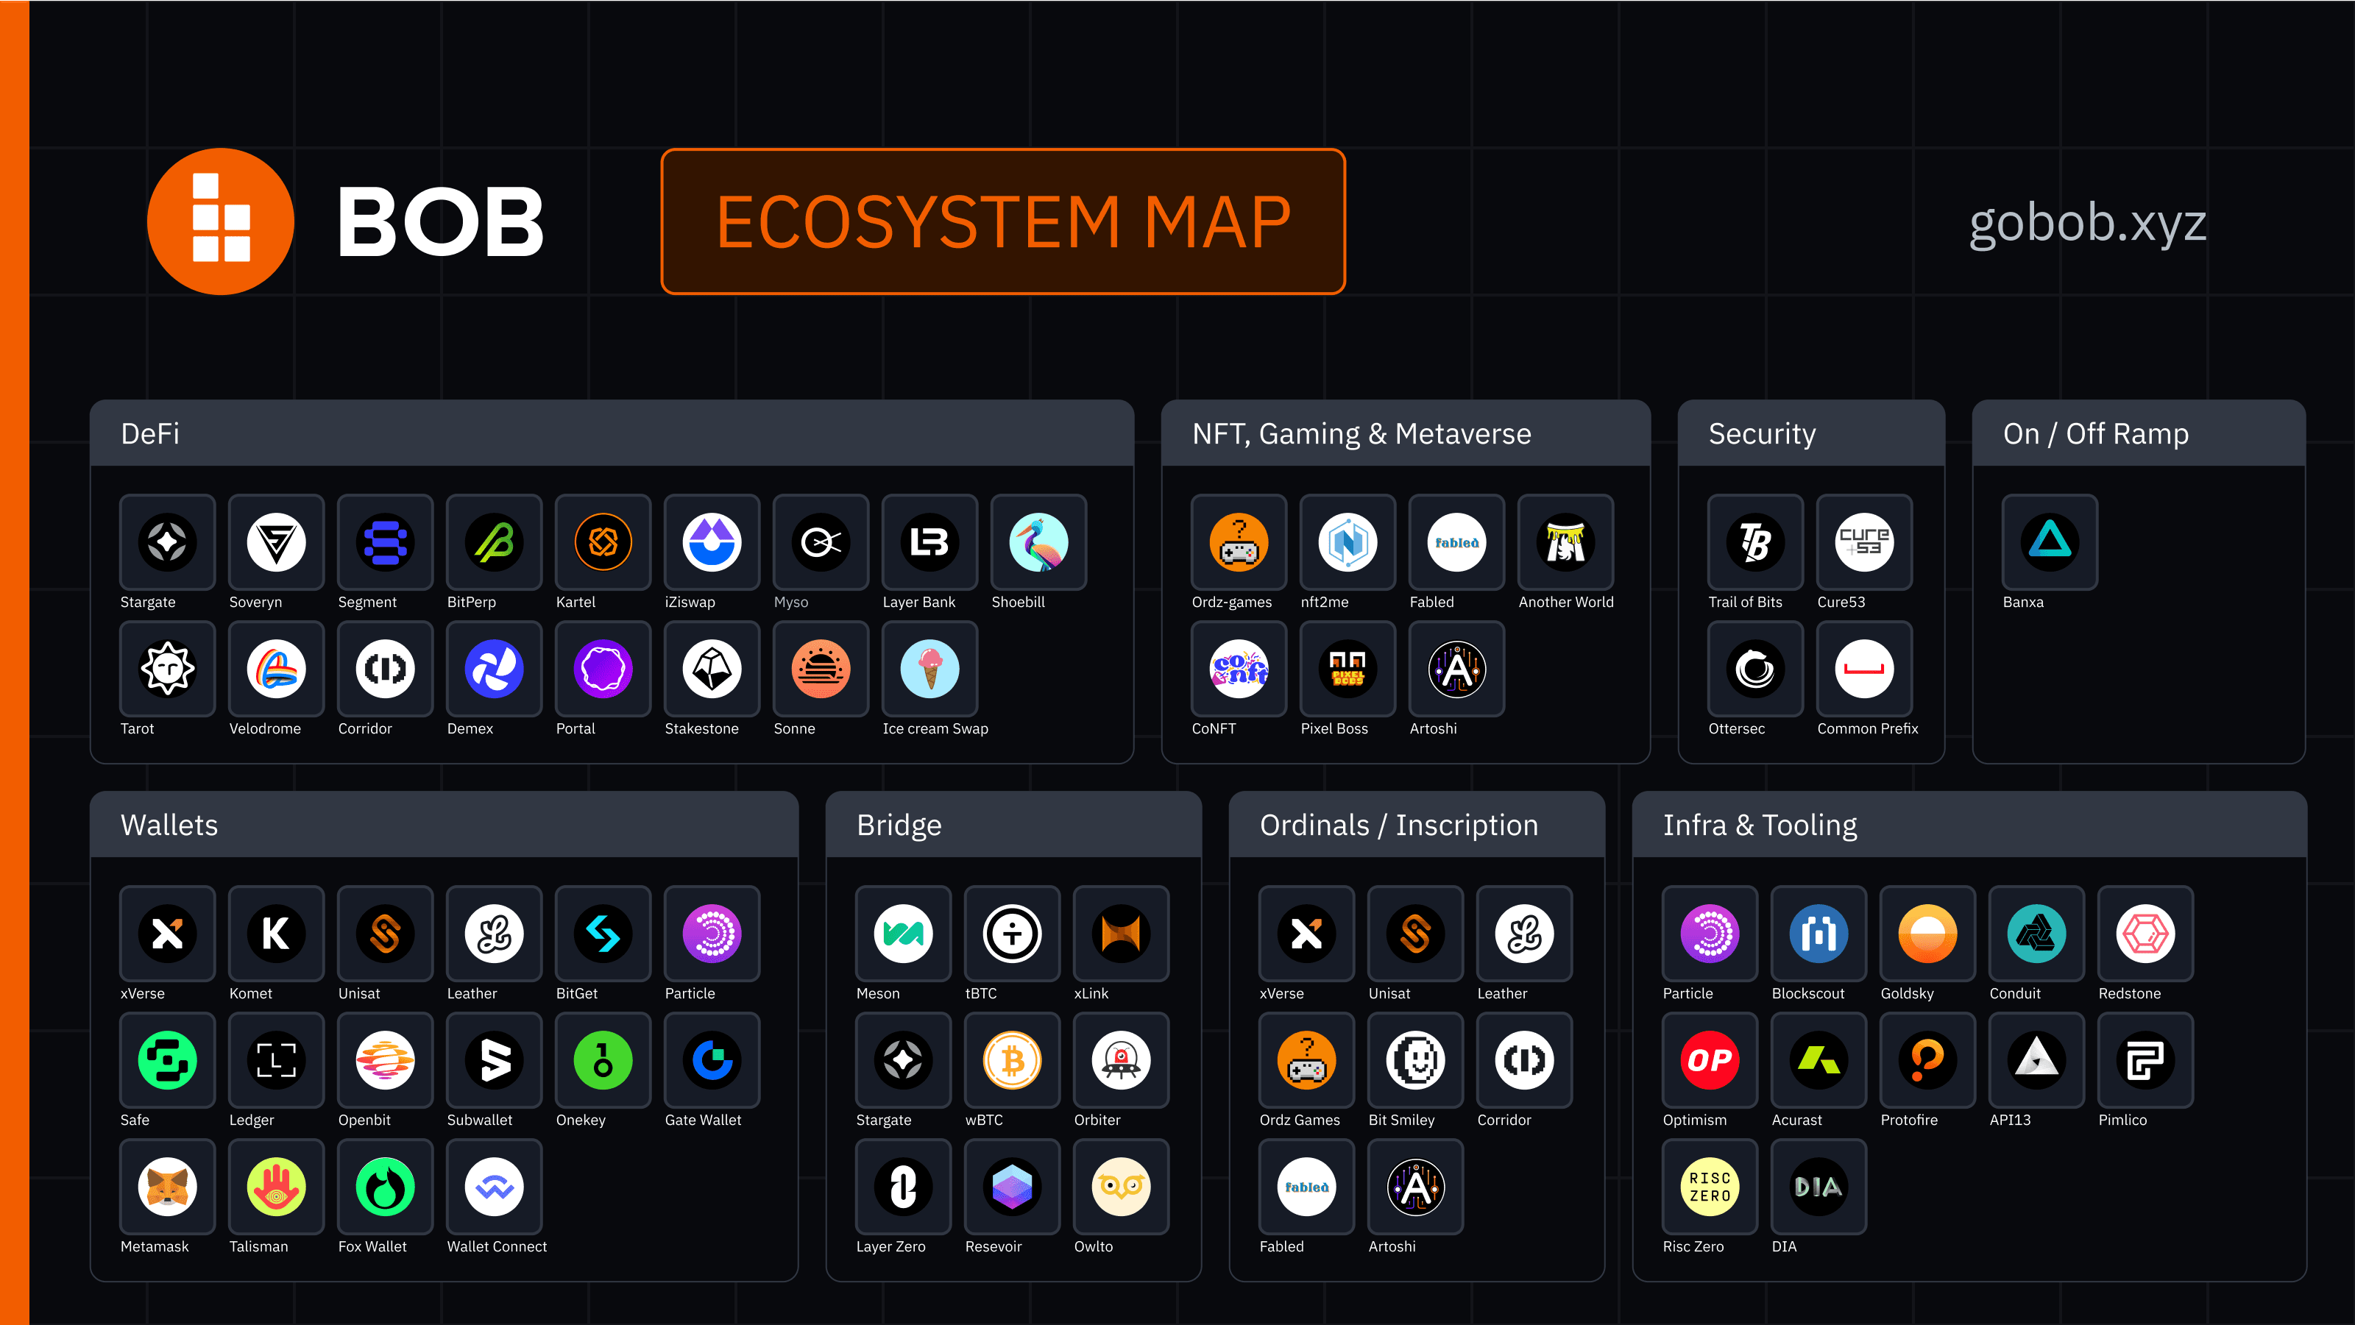
Task: Select the Tarot sun icon
Action: (x=167, y=669)
